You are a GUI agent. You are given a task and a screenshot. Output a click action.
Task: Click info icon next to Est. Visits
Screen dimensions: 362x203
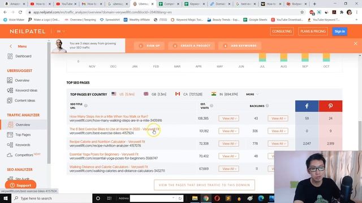coord(212,105)
